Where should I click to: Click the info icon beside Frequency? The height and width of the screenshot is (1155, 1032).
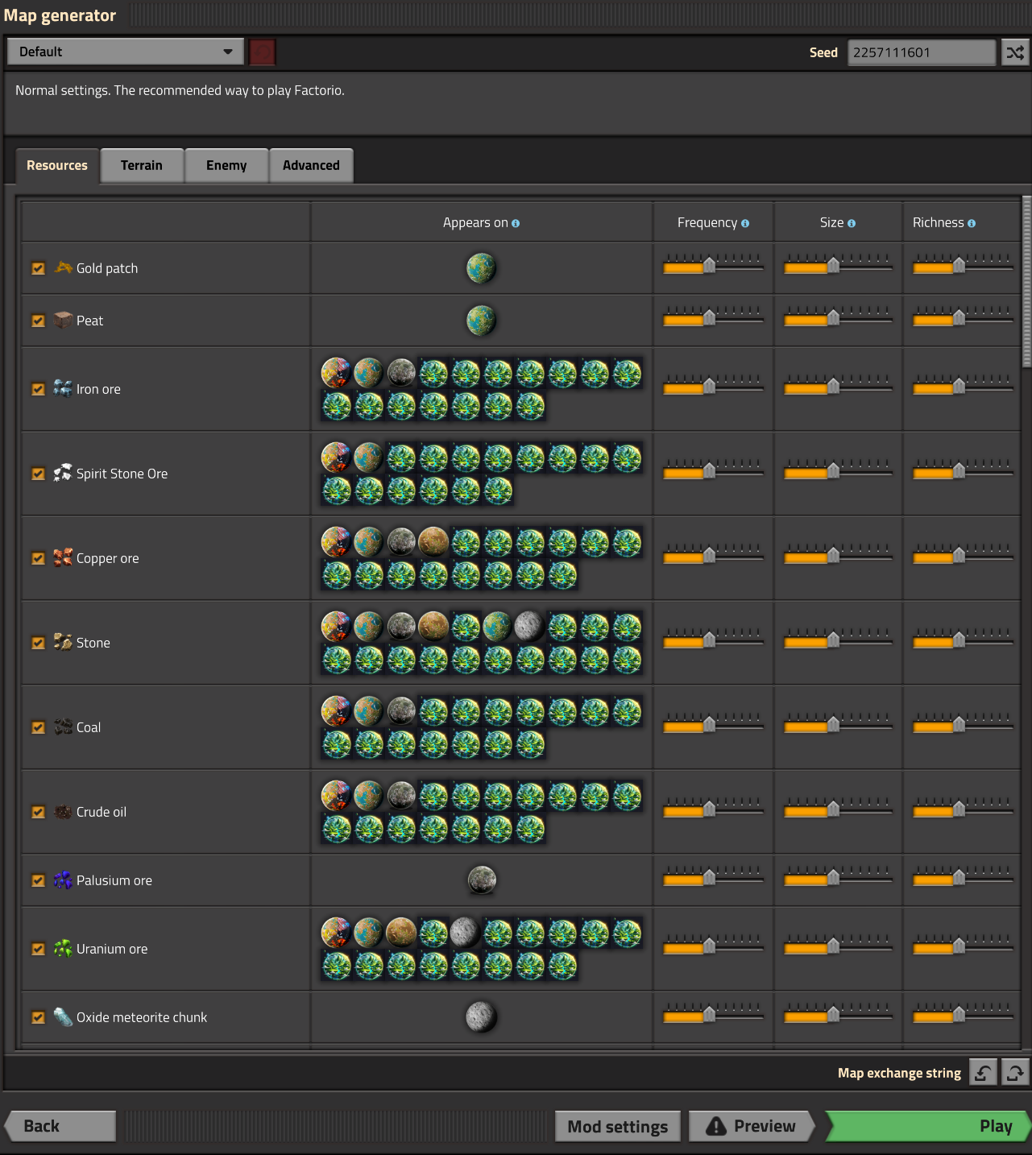tap(745, 223)
